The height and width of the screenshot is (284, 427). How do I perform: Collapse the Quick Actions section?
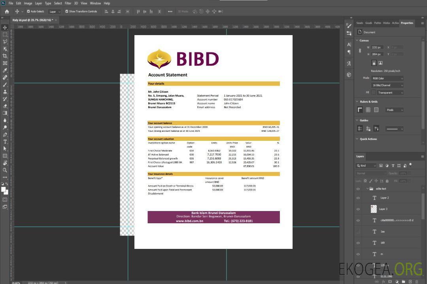point(357,139)
